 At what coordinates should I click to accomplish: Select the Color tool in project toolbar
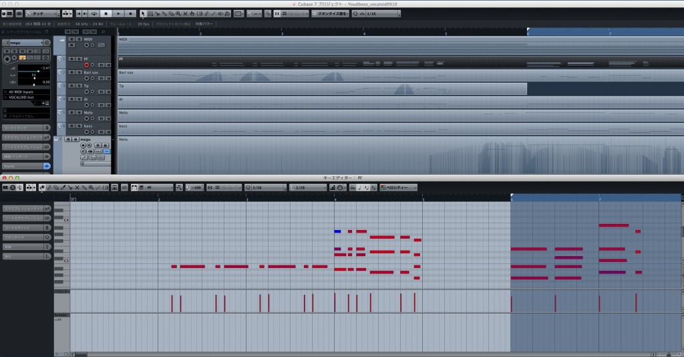tap(227, 13)
